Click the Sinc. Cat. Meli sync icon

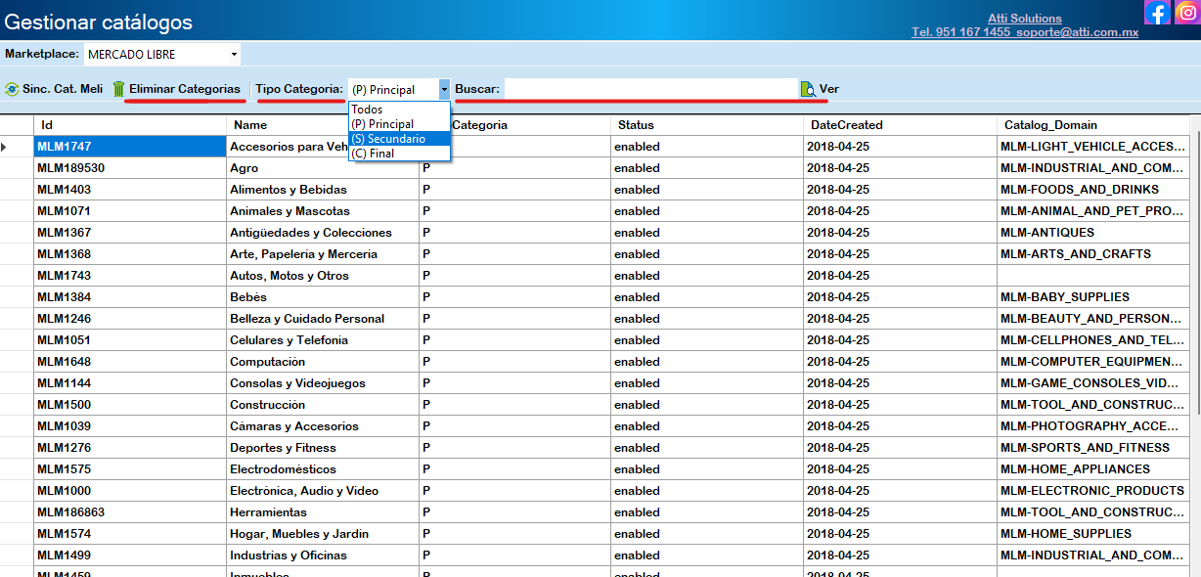coord(12,89)
